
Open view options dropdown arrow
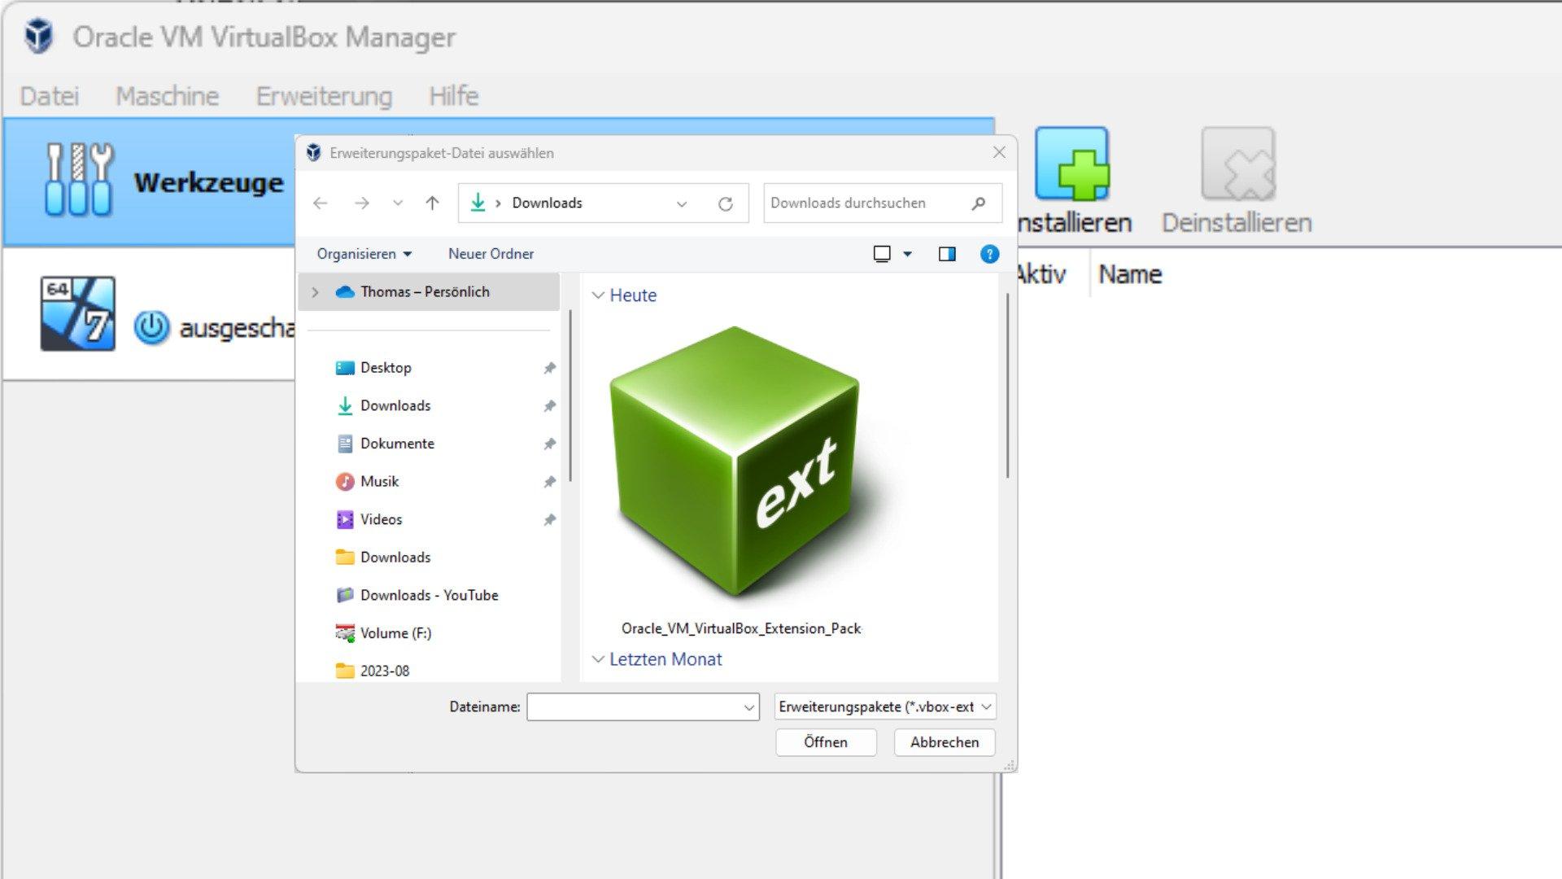908,254
